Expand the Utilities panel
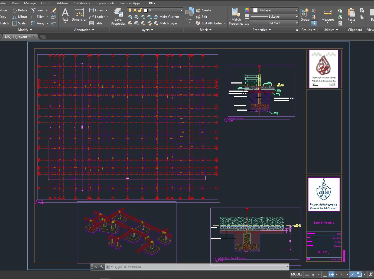The width and height of the screenshot is (374, 279). (x=331, y=30)
